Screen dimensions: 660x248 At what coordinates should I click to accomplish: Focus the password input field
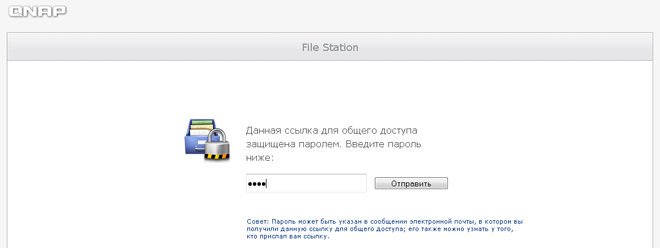[x=306, y=183]
